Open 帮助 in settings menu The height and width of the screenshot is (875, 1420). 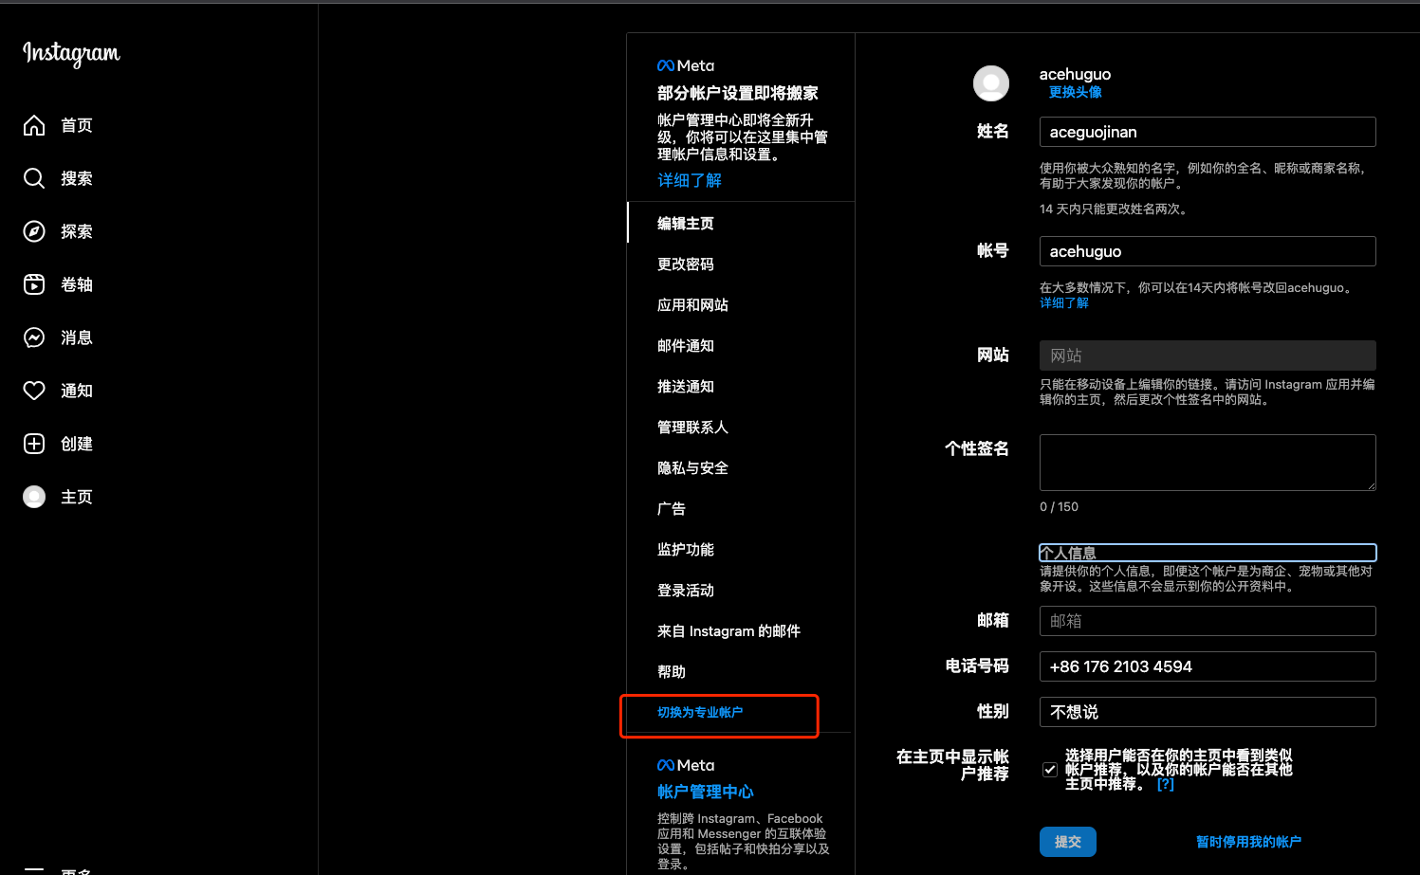pos(672,672)
